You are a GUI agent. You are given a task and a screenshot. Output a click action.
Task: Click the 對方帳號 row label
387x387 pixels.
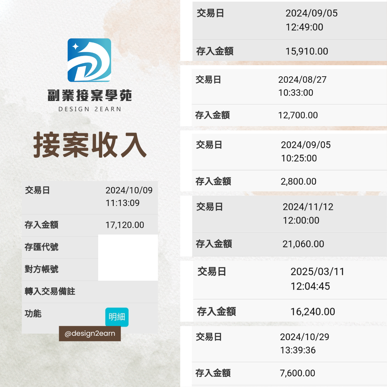pos(42,269)
